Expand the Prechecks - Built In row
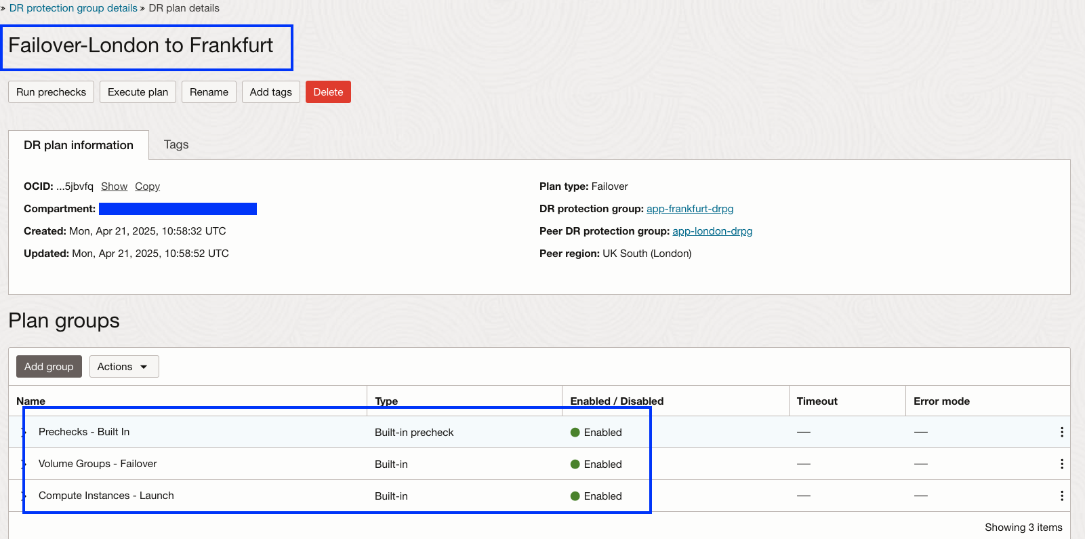 pos(23,432)
